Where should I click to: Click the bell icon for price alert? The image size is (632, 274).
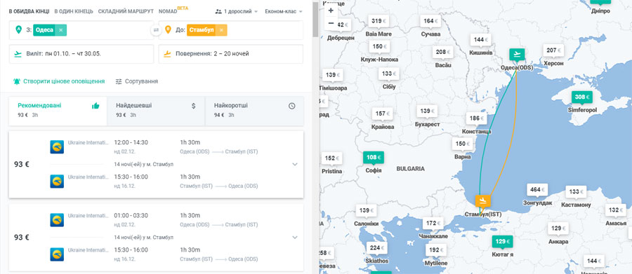pyautogui.click(x=17, y=81)
